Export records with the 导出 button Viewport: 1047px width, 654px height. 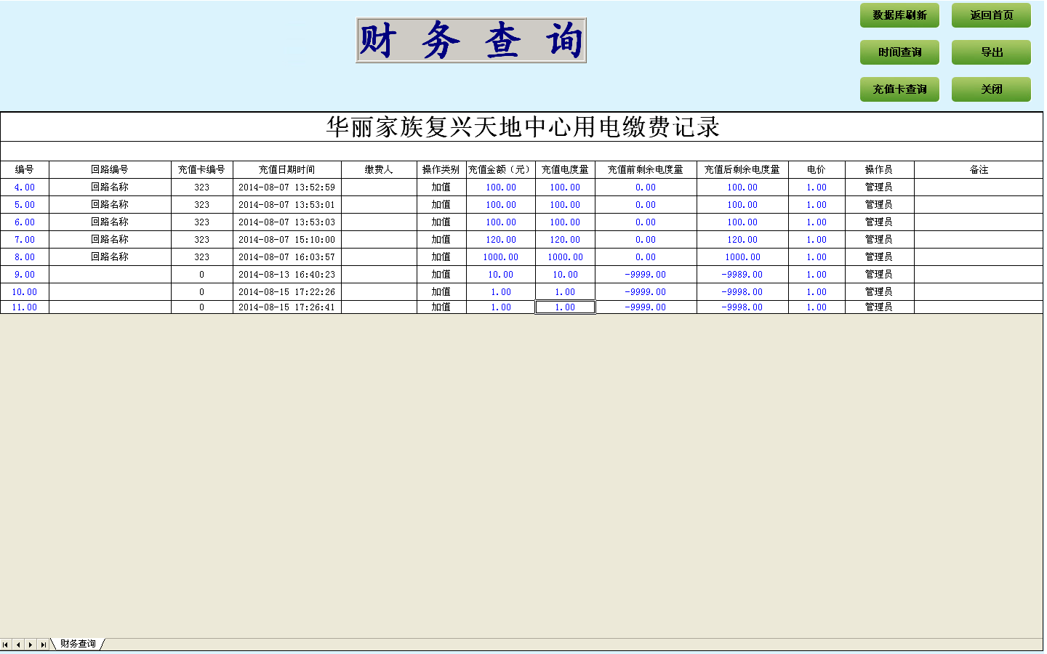(991, 52)
